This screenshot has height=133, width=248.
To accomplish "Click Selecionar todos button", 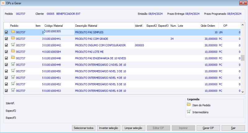I will [84, 128].
